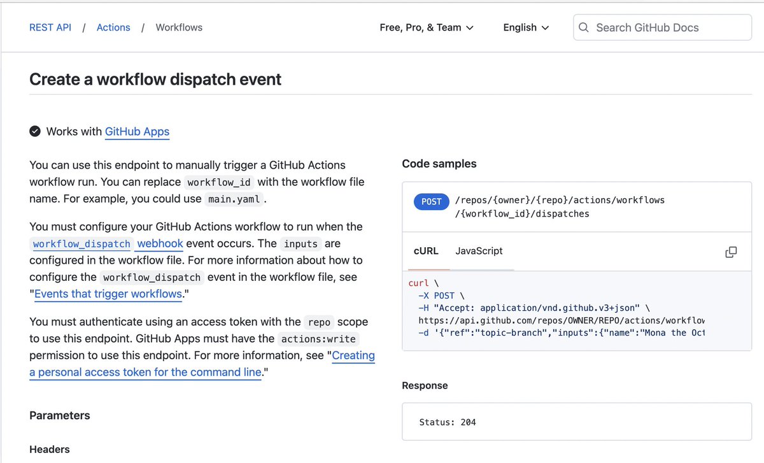Click the Status: 204 response text
This screenshot has width=764, height=463.
click(x=448, y=422)
